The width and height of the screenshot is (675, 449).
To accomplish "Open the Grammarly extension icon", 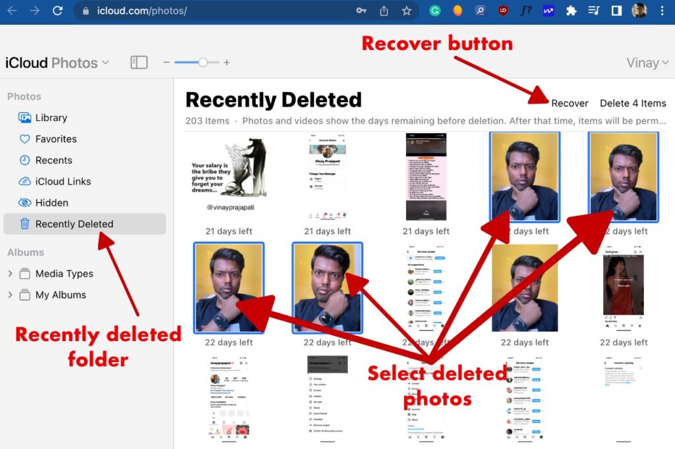I will 435,11.
